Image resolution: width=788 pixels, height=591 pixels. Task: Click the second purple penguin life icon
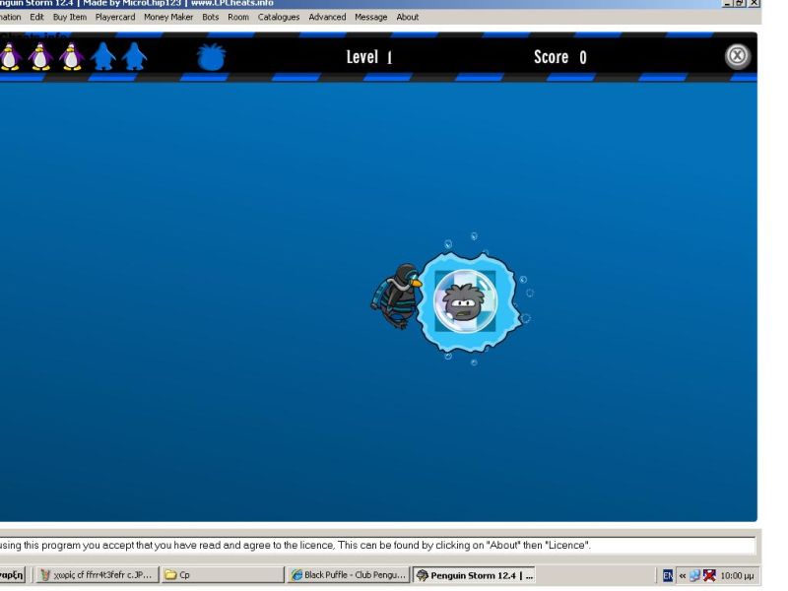pos(40,56)
